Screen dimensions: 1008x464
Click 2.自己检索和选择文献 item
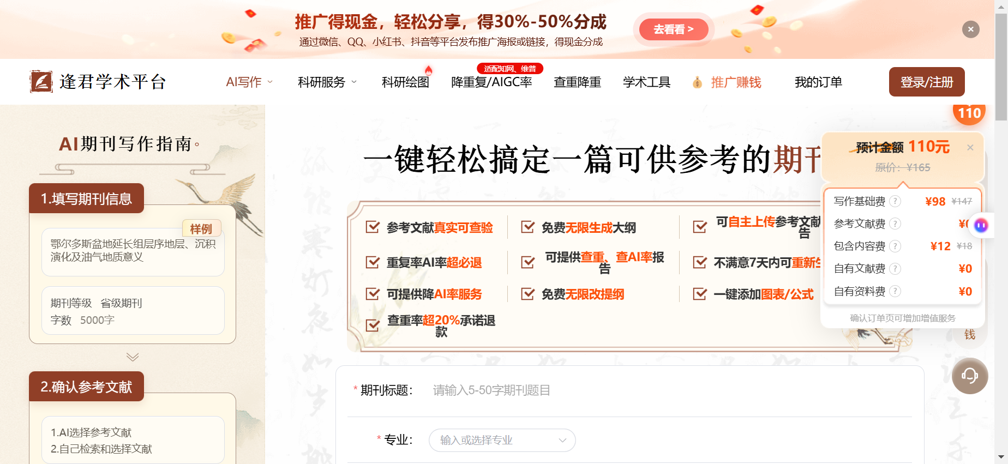(101, 449)
